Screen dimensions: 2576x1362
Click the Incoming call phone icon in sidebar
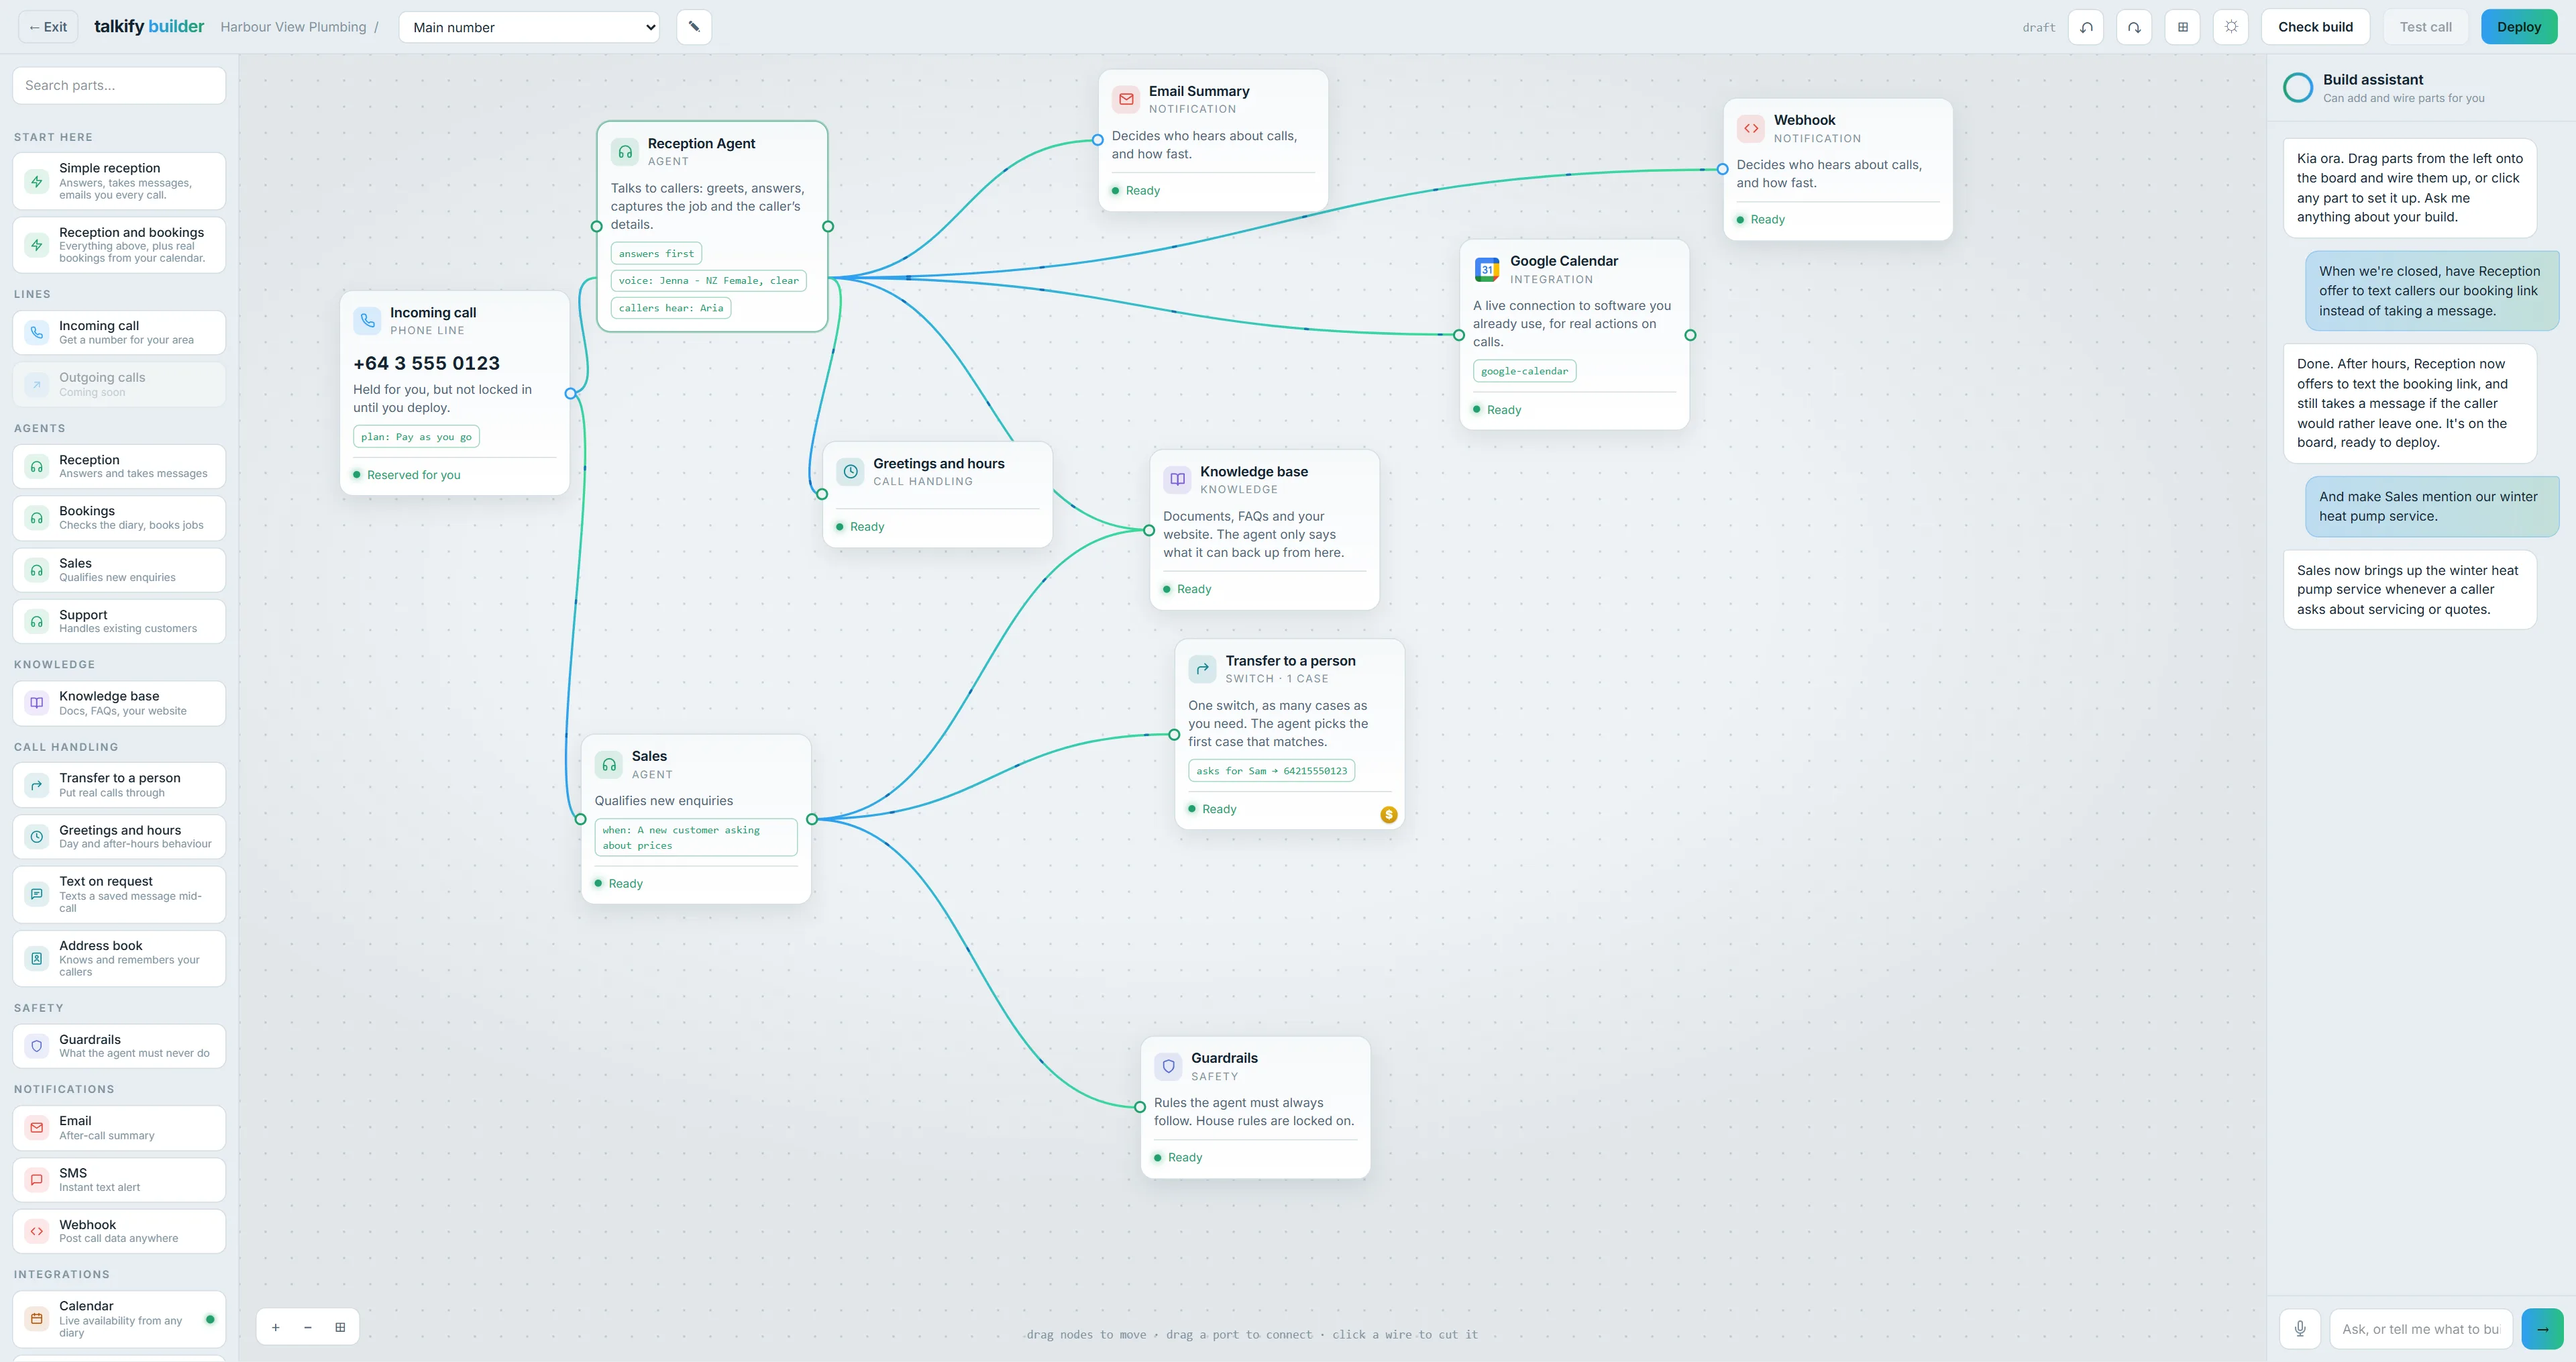coord(37,332)
